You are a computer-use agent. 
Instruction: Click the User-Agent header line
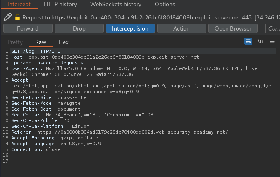(134, 68)
